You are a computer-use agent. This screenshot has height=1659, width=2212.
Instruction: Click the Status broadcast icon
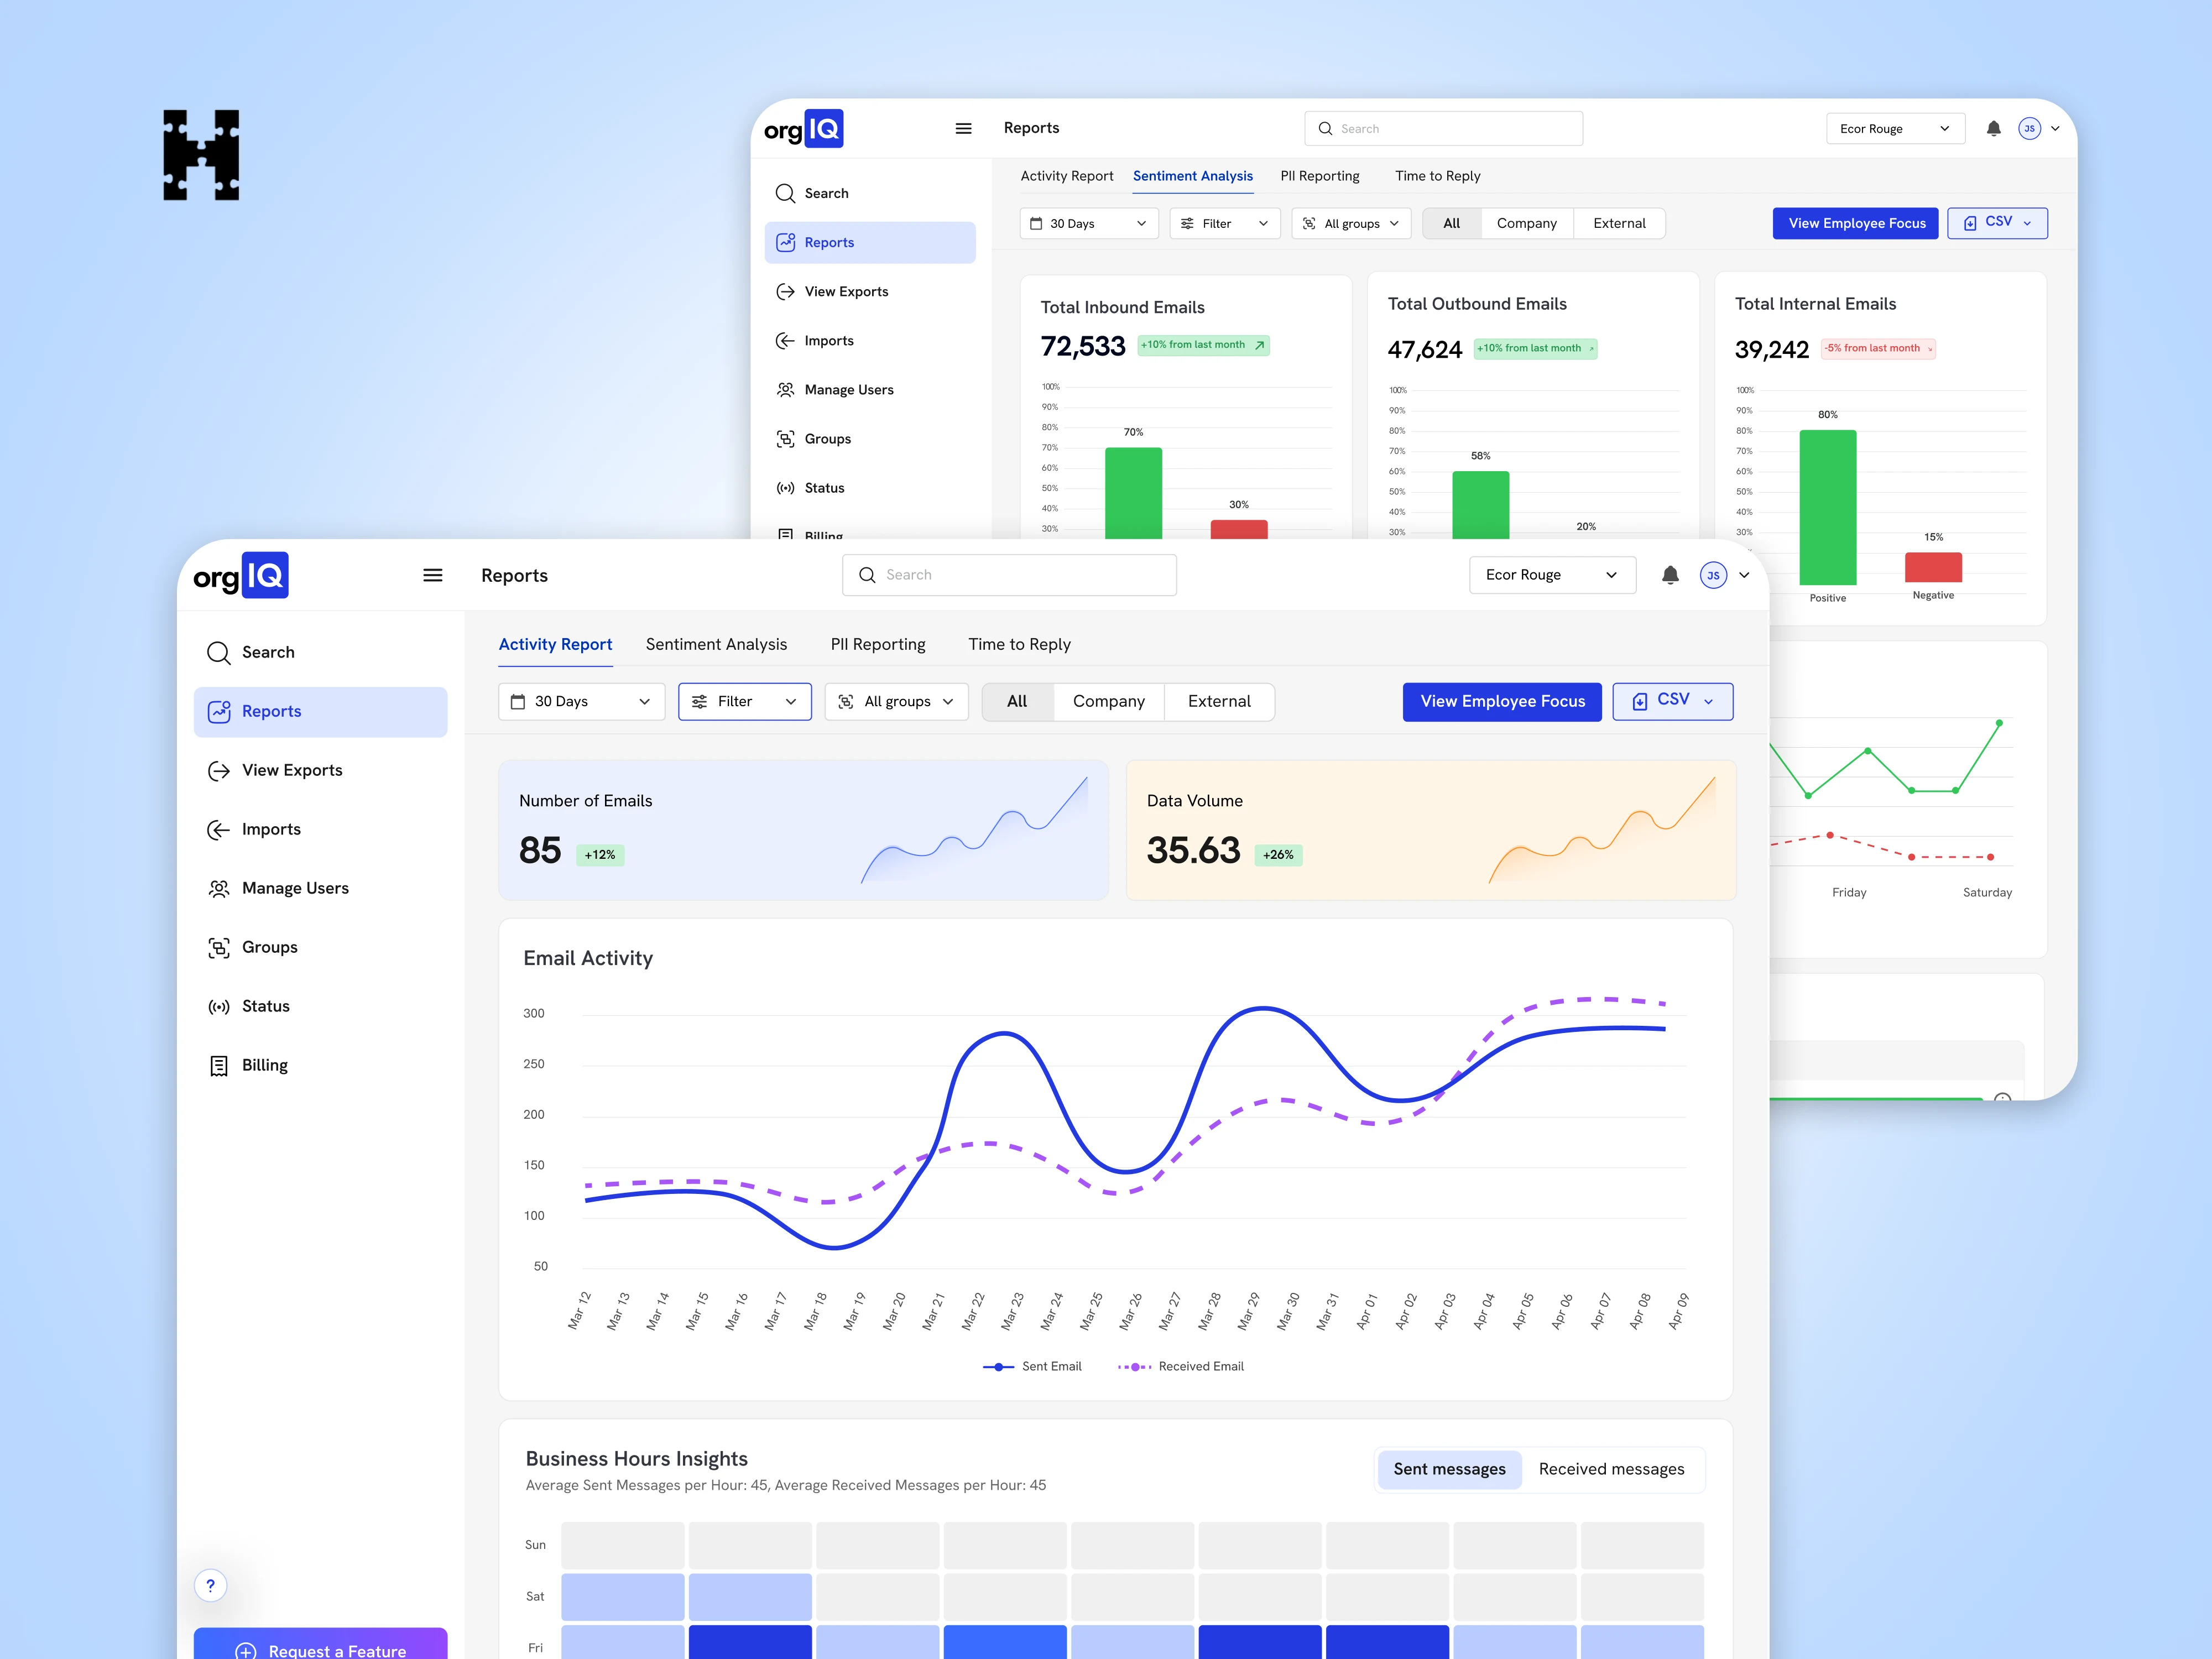pyautogui.click(x=220, y=1006)
